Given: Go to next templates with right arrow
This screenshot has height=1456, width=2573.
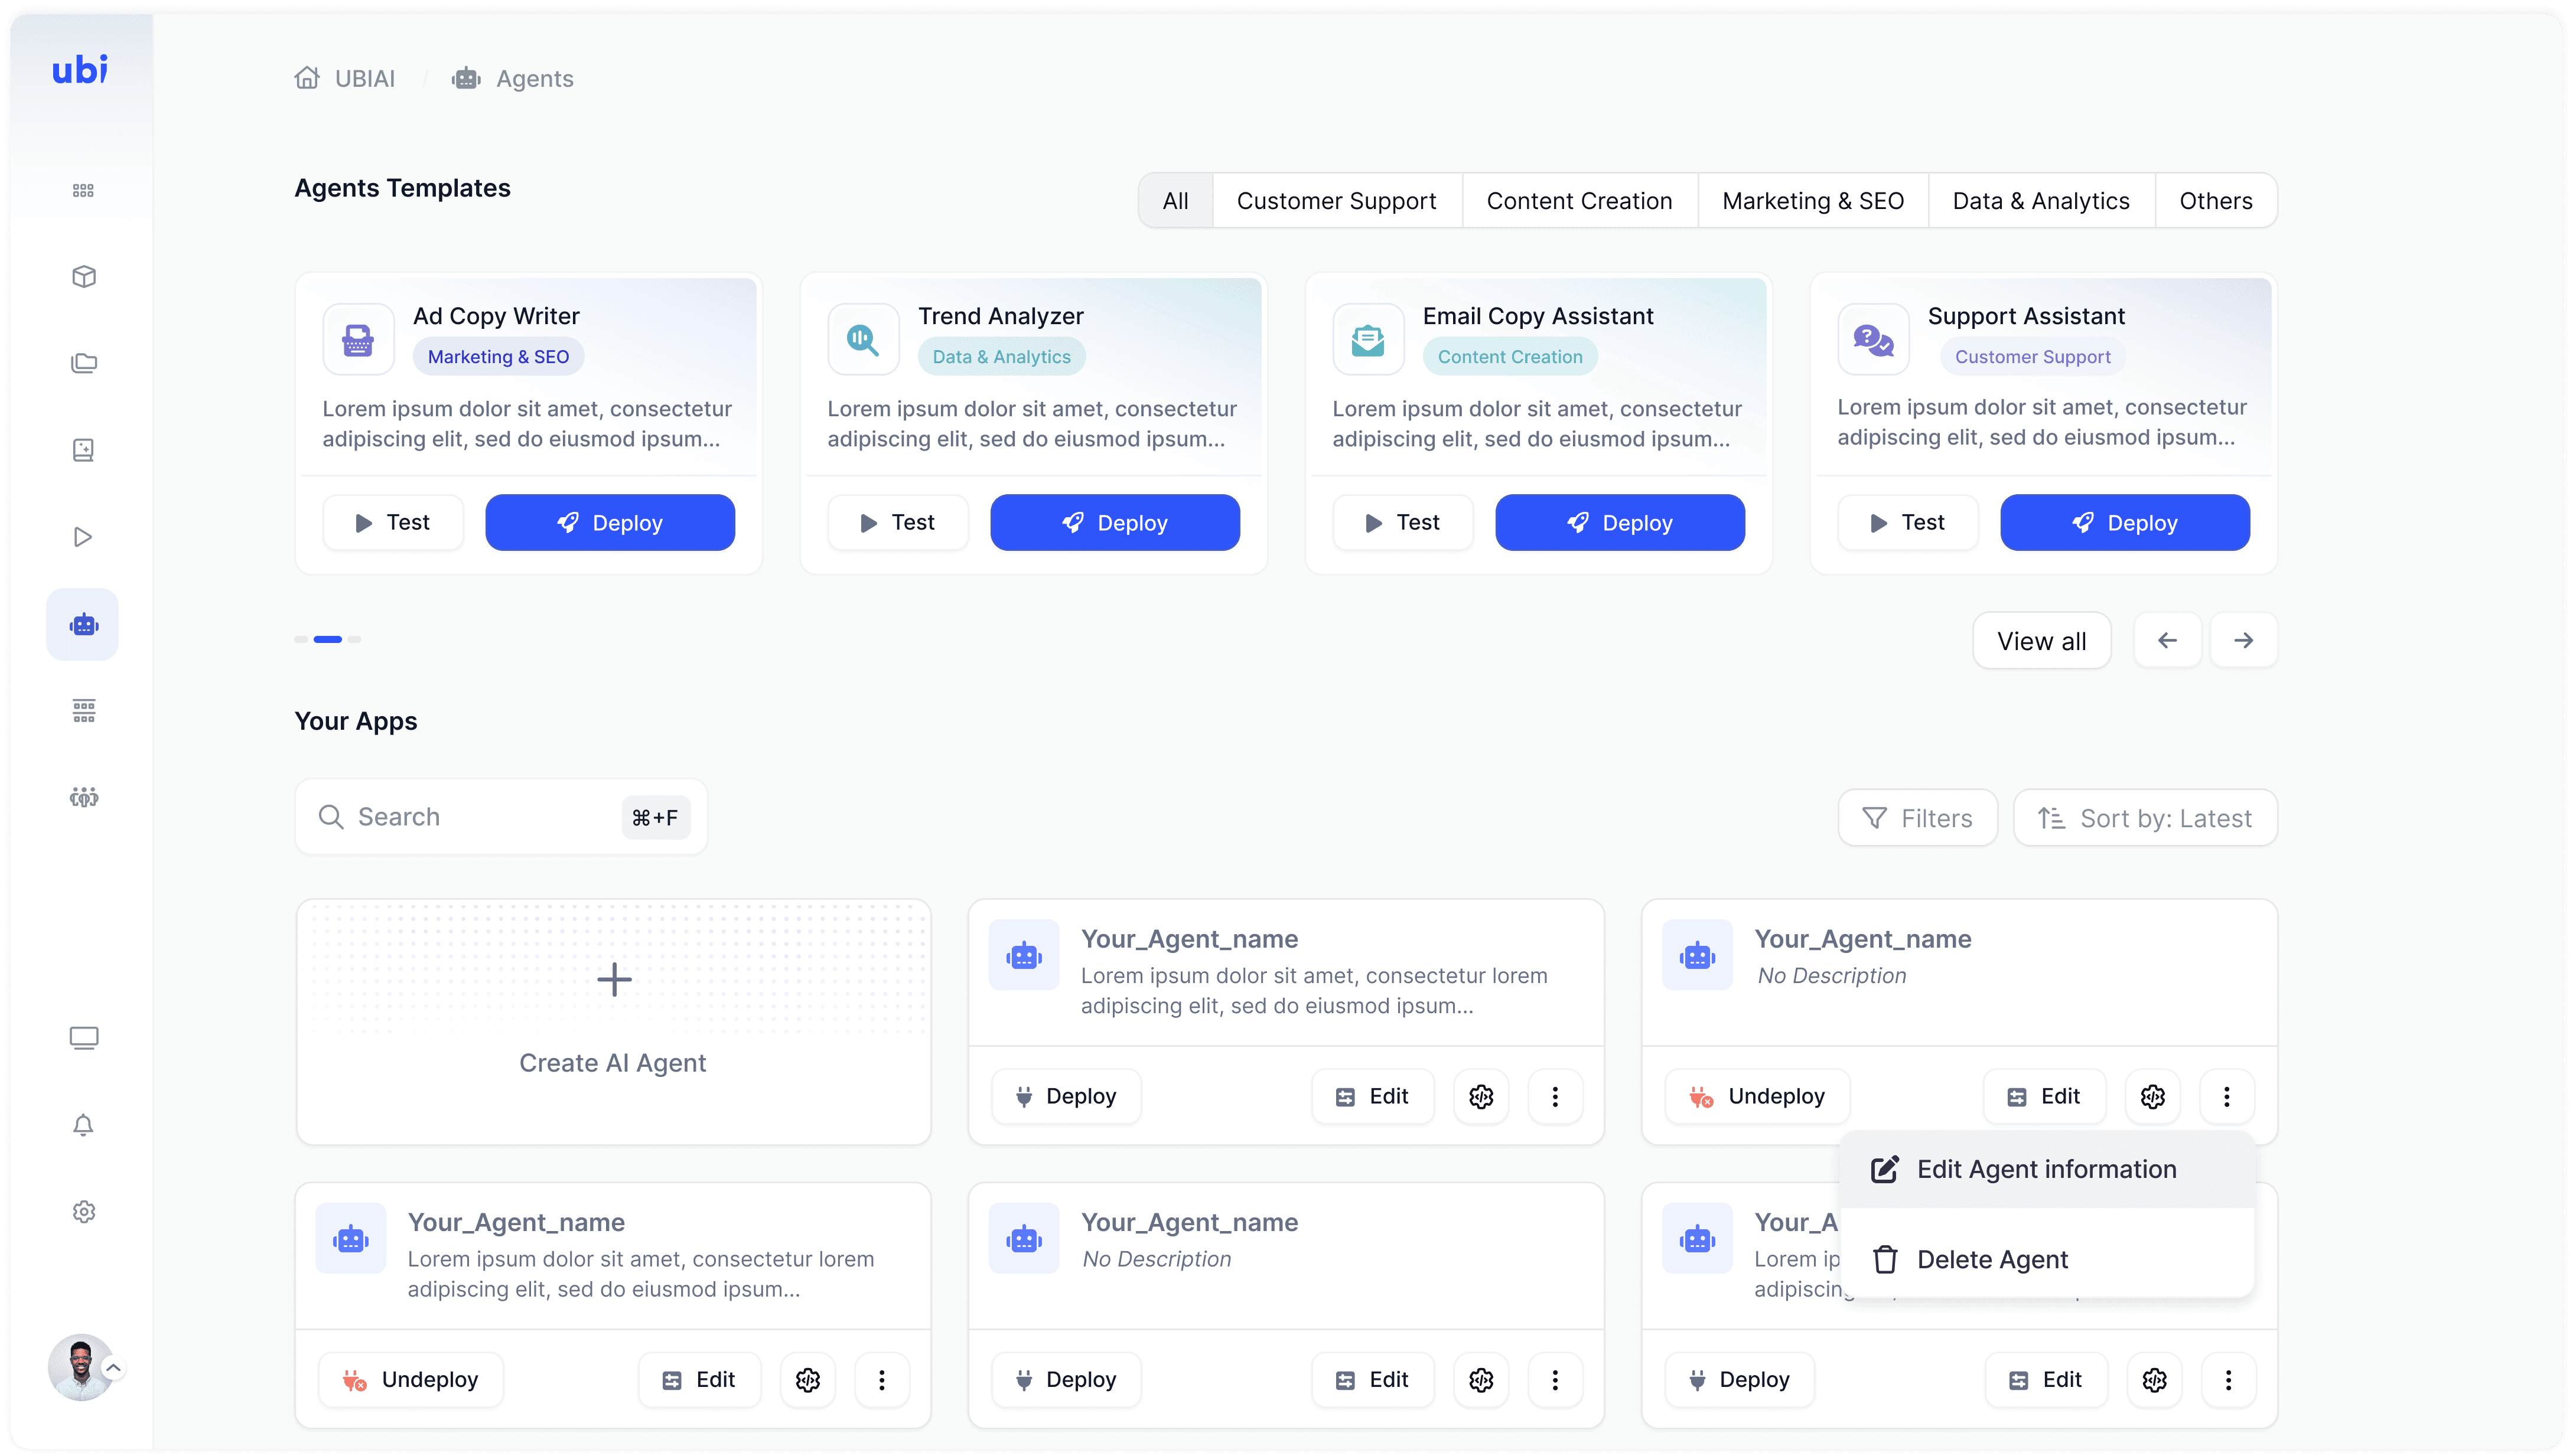Looking at the screenshot, I should [2243, 641].
